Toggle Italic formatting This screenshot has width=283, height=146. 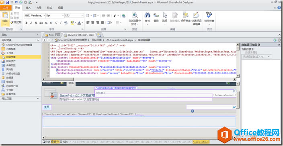point(31,23)
